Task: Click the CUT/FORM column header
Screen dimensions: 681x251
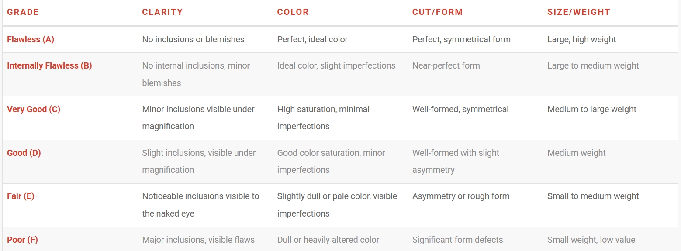Action: tap(437, 12)
